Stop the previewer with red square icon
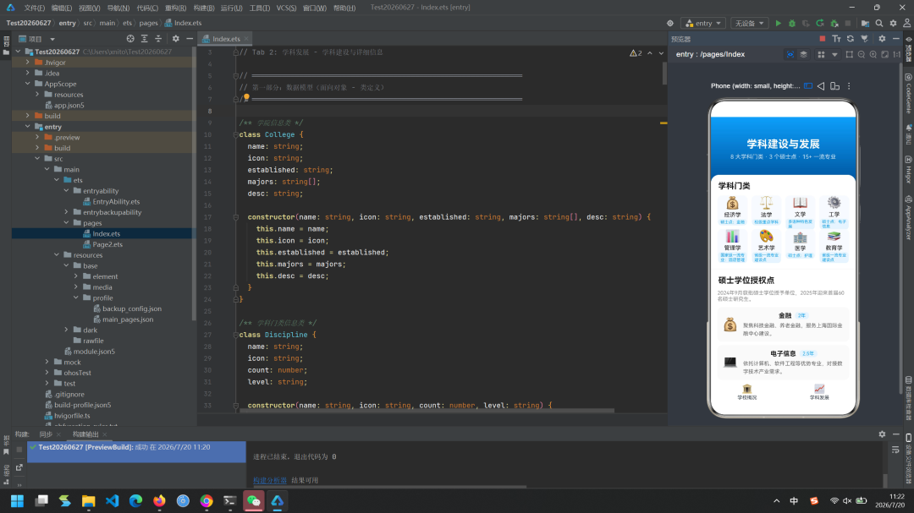Viewport: 914px width, 513px height. 822,39
